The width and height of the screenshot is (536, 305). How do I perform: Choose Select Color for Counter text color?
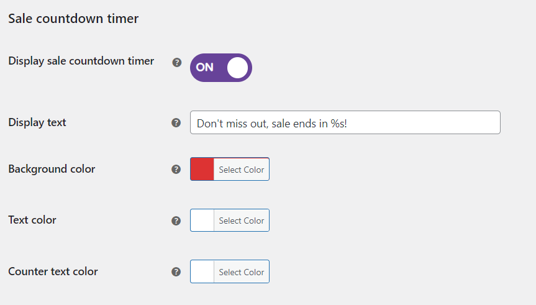[241, 271]
